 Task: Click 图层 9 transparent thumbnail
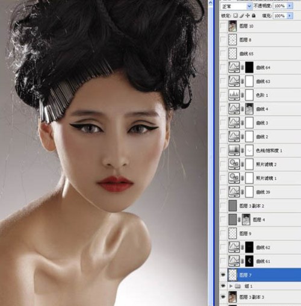232,234
